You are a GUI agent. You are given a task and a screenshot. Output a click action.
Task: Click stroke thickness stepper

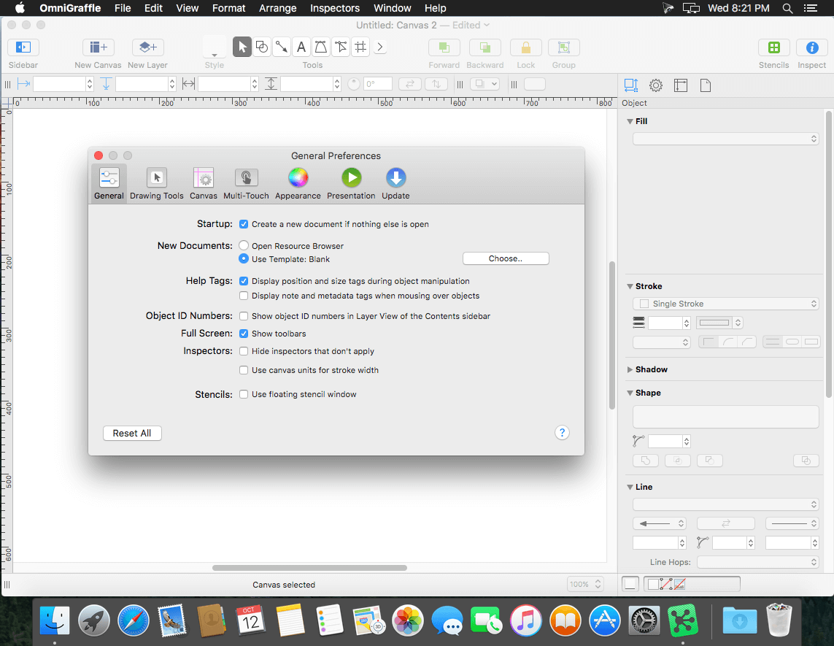pyautogui.click(x=686, y=323)
